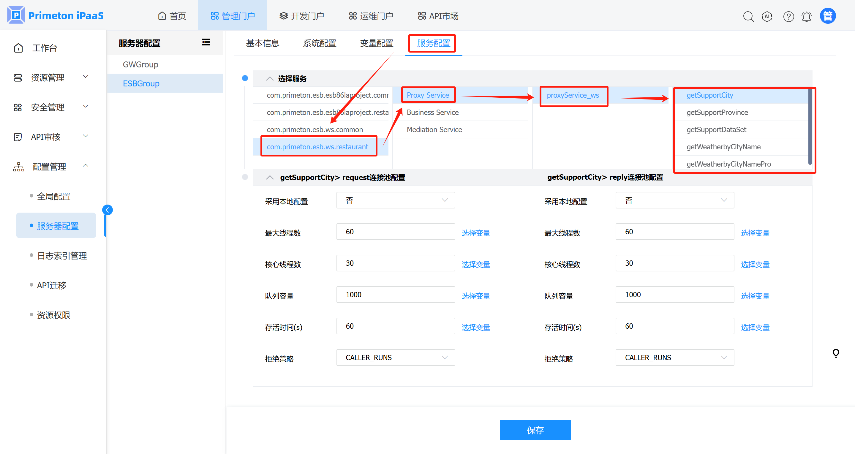Viewport: 855px width, 454px height.
Task: Click the help question mark icon
Action: (x=788, y=16)
